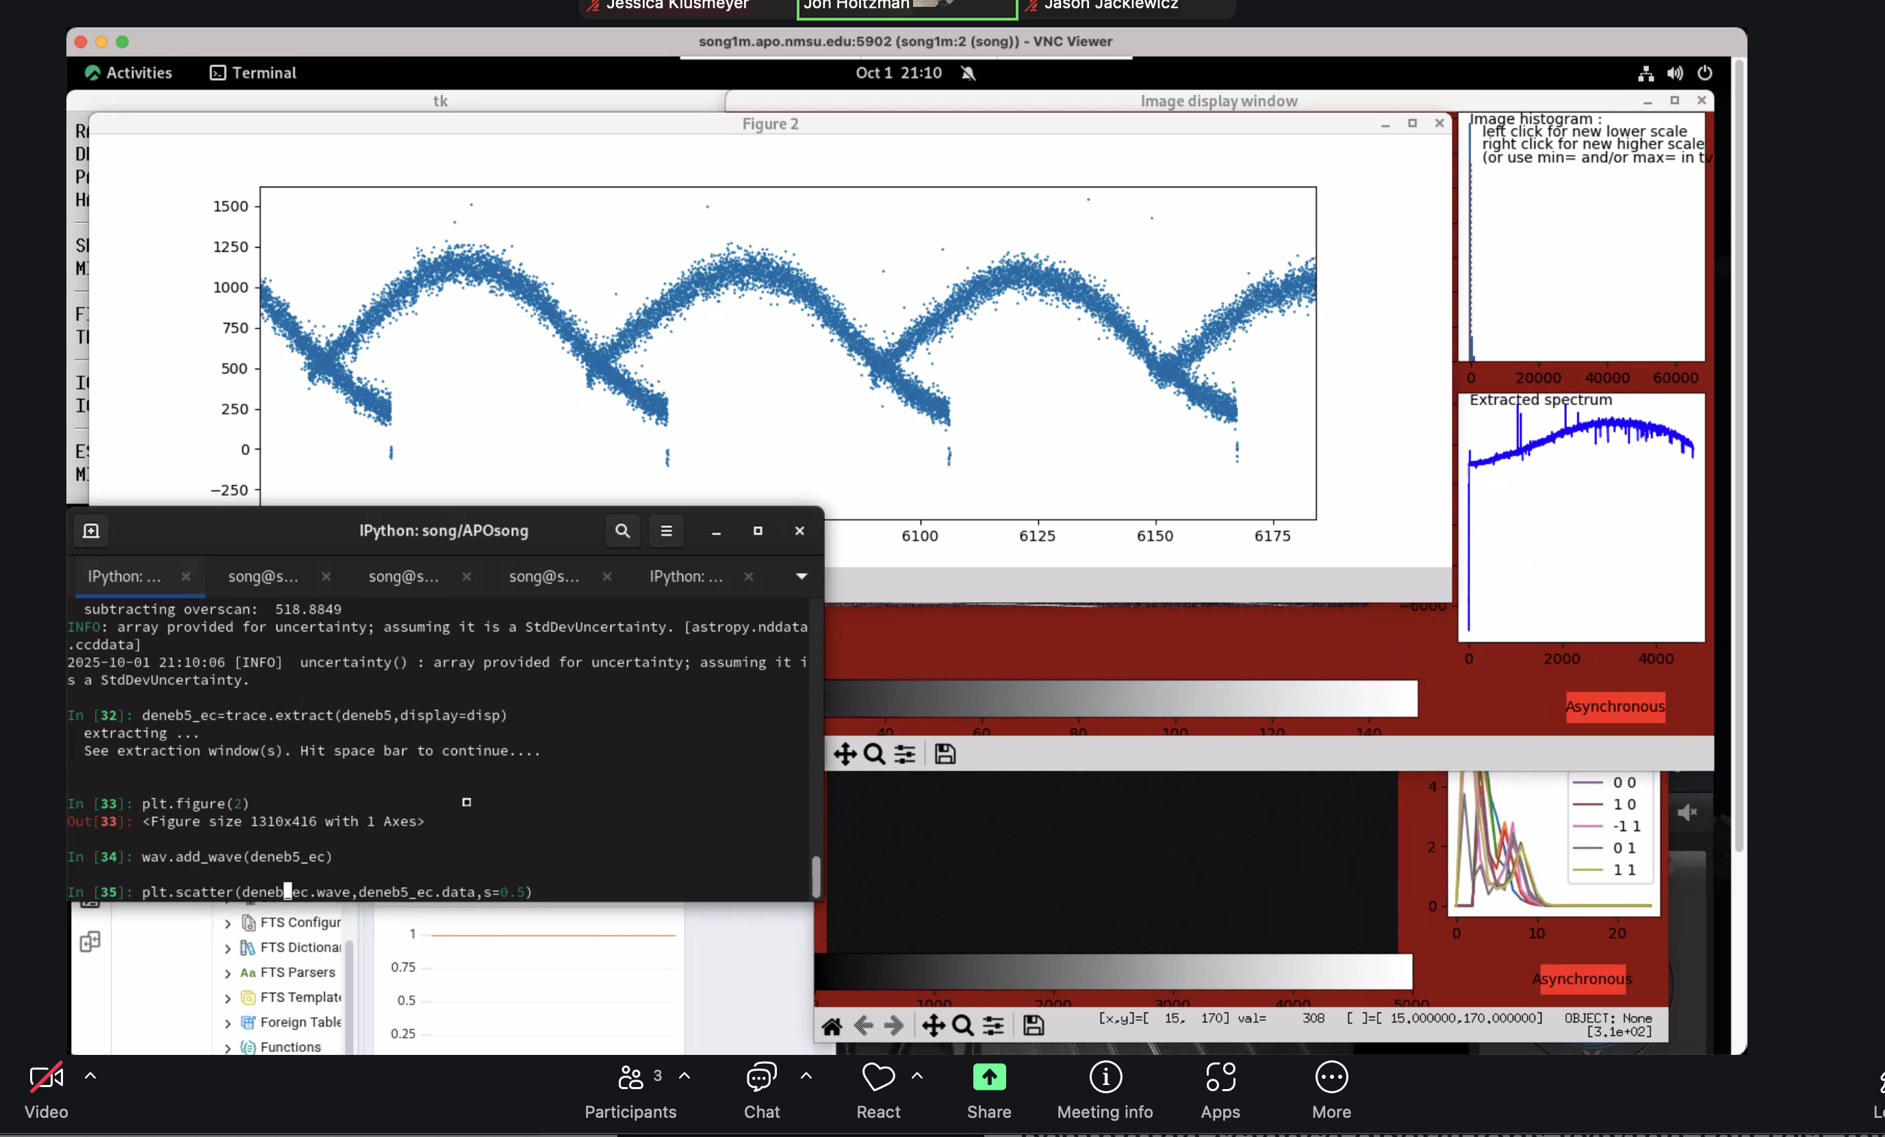
Task: Open the terminal search magnifier button
Action: coord(622,531)
